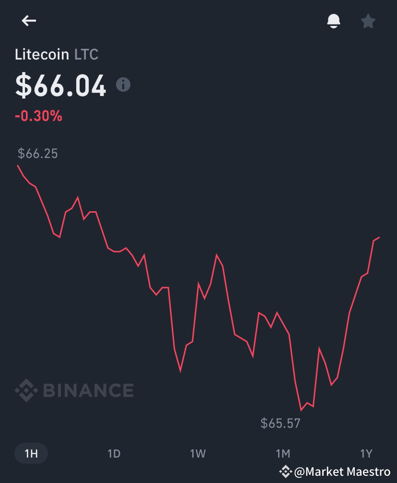Select the 1M timeframe option
The height and width of the screenshot is (483, 397).
pyautogui.click(x=283, y=453)
